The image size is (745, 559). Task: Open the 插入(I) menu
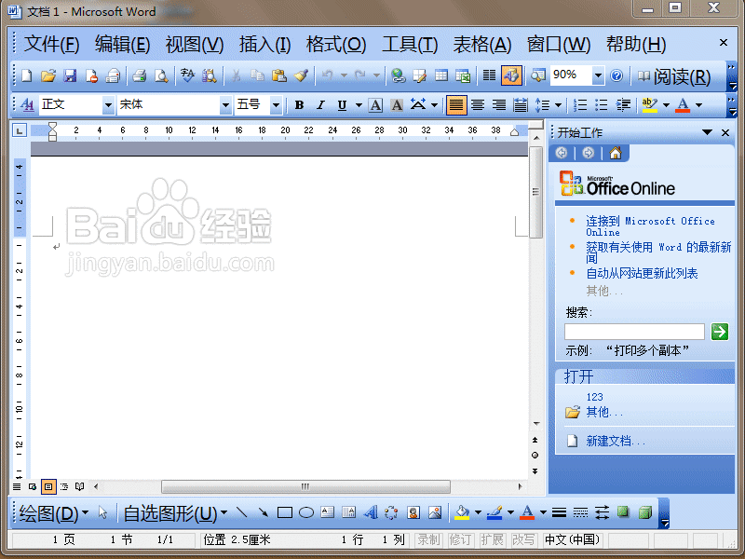pyautogui.click(x=264, y=44)
